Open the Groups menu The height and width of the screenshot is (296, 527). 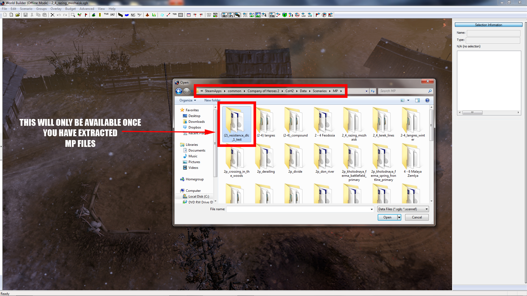(x=41, y=9)
